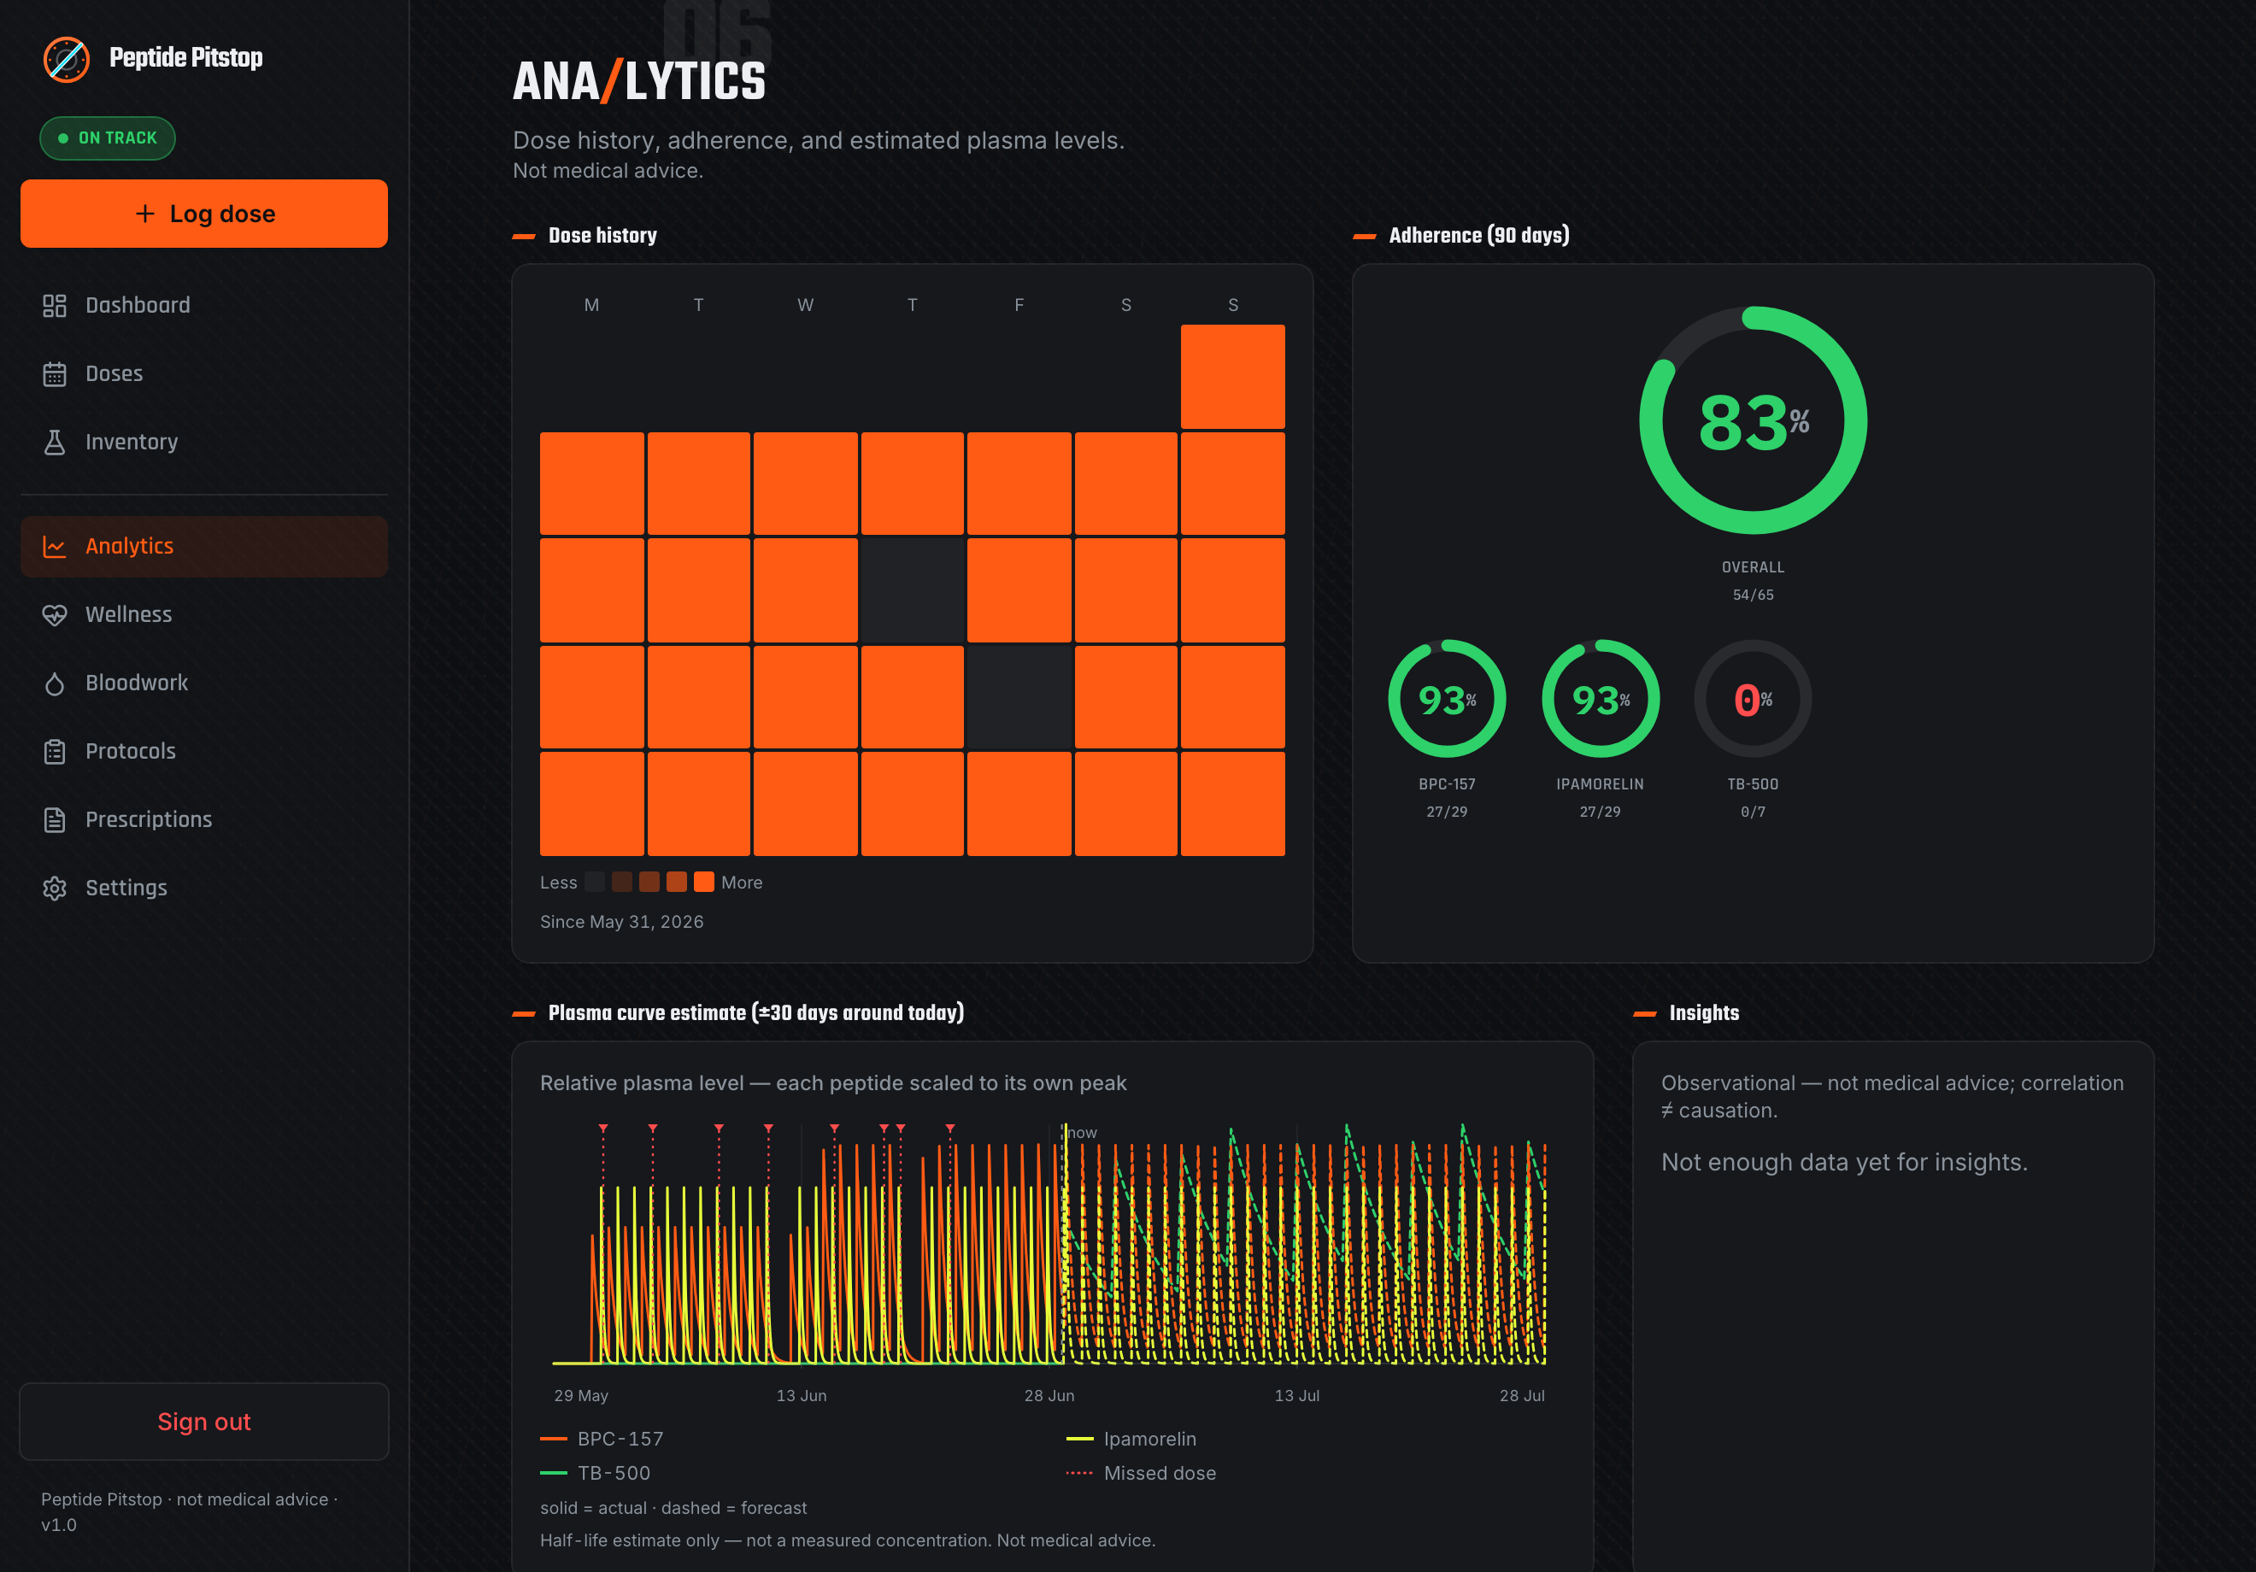Image resolution: width=2256 pixels, height=1572 pixels.
Task: Click the Peptide Pitstop brand name
Action: [x=185, y=58]
